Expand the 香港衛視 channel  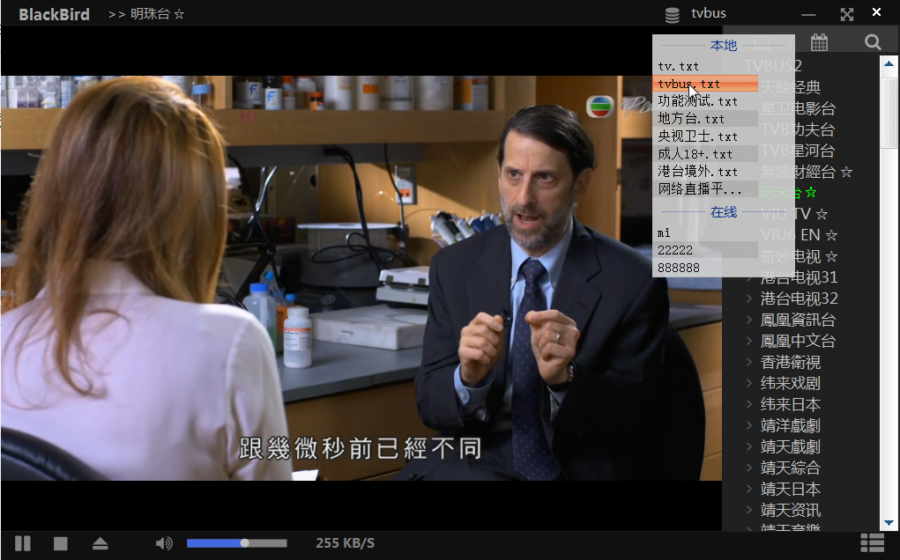pyautogui.click(x=749, y=362)
